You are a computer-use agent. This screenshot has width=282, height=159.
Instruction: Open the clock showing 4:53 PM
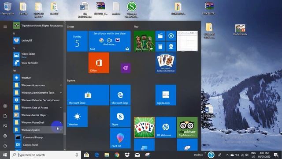pos(264,155)
